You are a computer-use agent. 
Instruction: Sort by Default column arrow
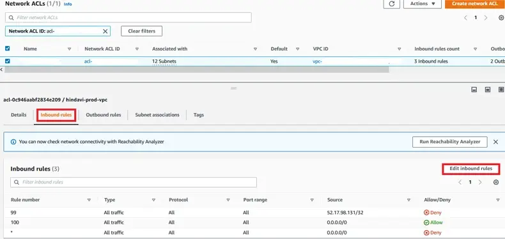(297, 49)
